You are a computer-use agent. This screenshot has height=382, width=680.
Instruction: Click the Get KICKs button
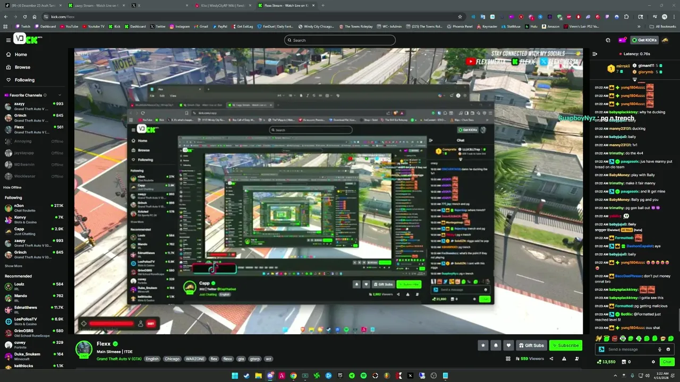point(644,40)
